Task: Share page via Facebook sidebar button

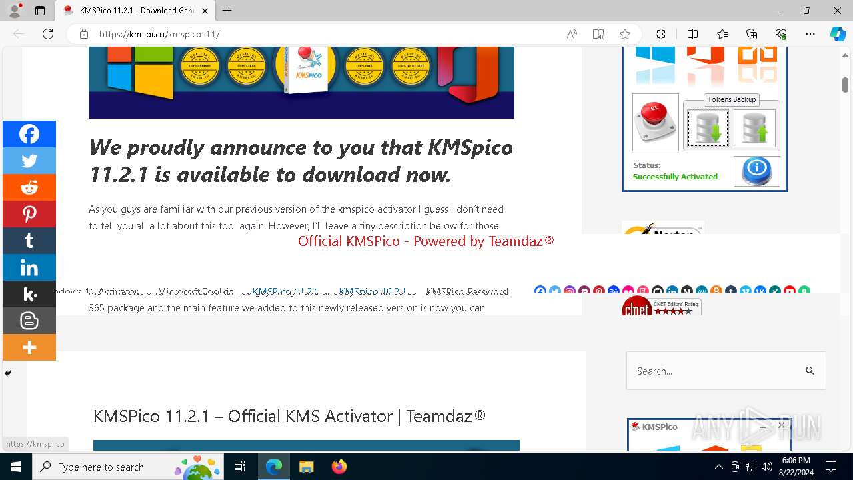Action: pos(29,134)
